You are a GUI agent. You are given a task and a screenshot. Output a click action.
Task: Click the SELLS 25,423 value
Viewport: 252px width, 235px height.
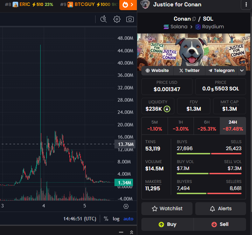click(x=233, y=149)
